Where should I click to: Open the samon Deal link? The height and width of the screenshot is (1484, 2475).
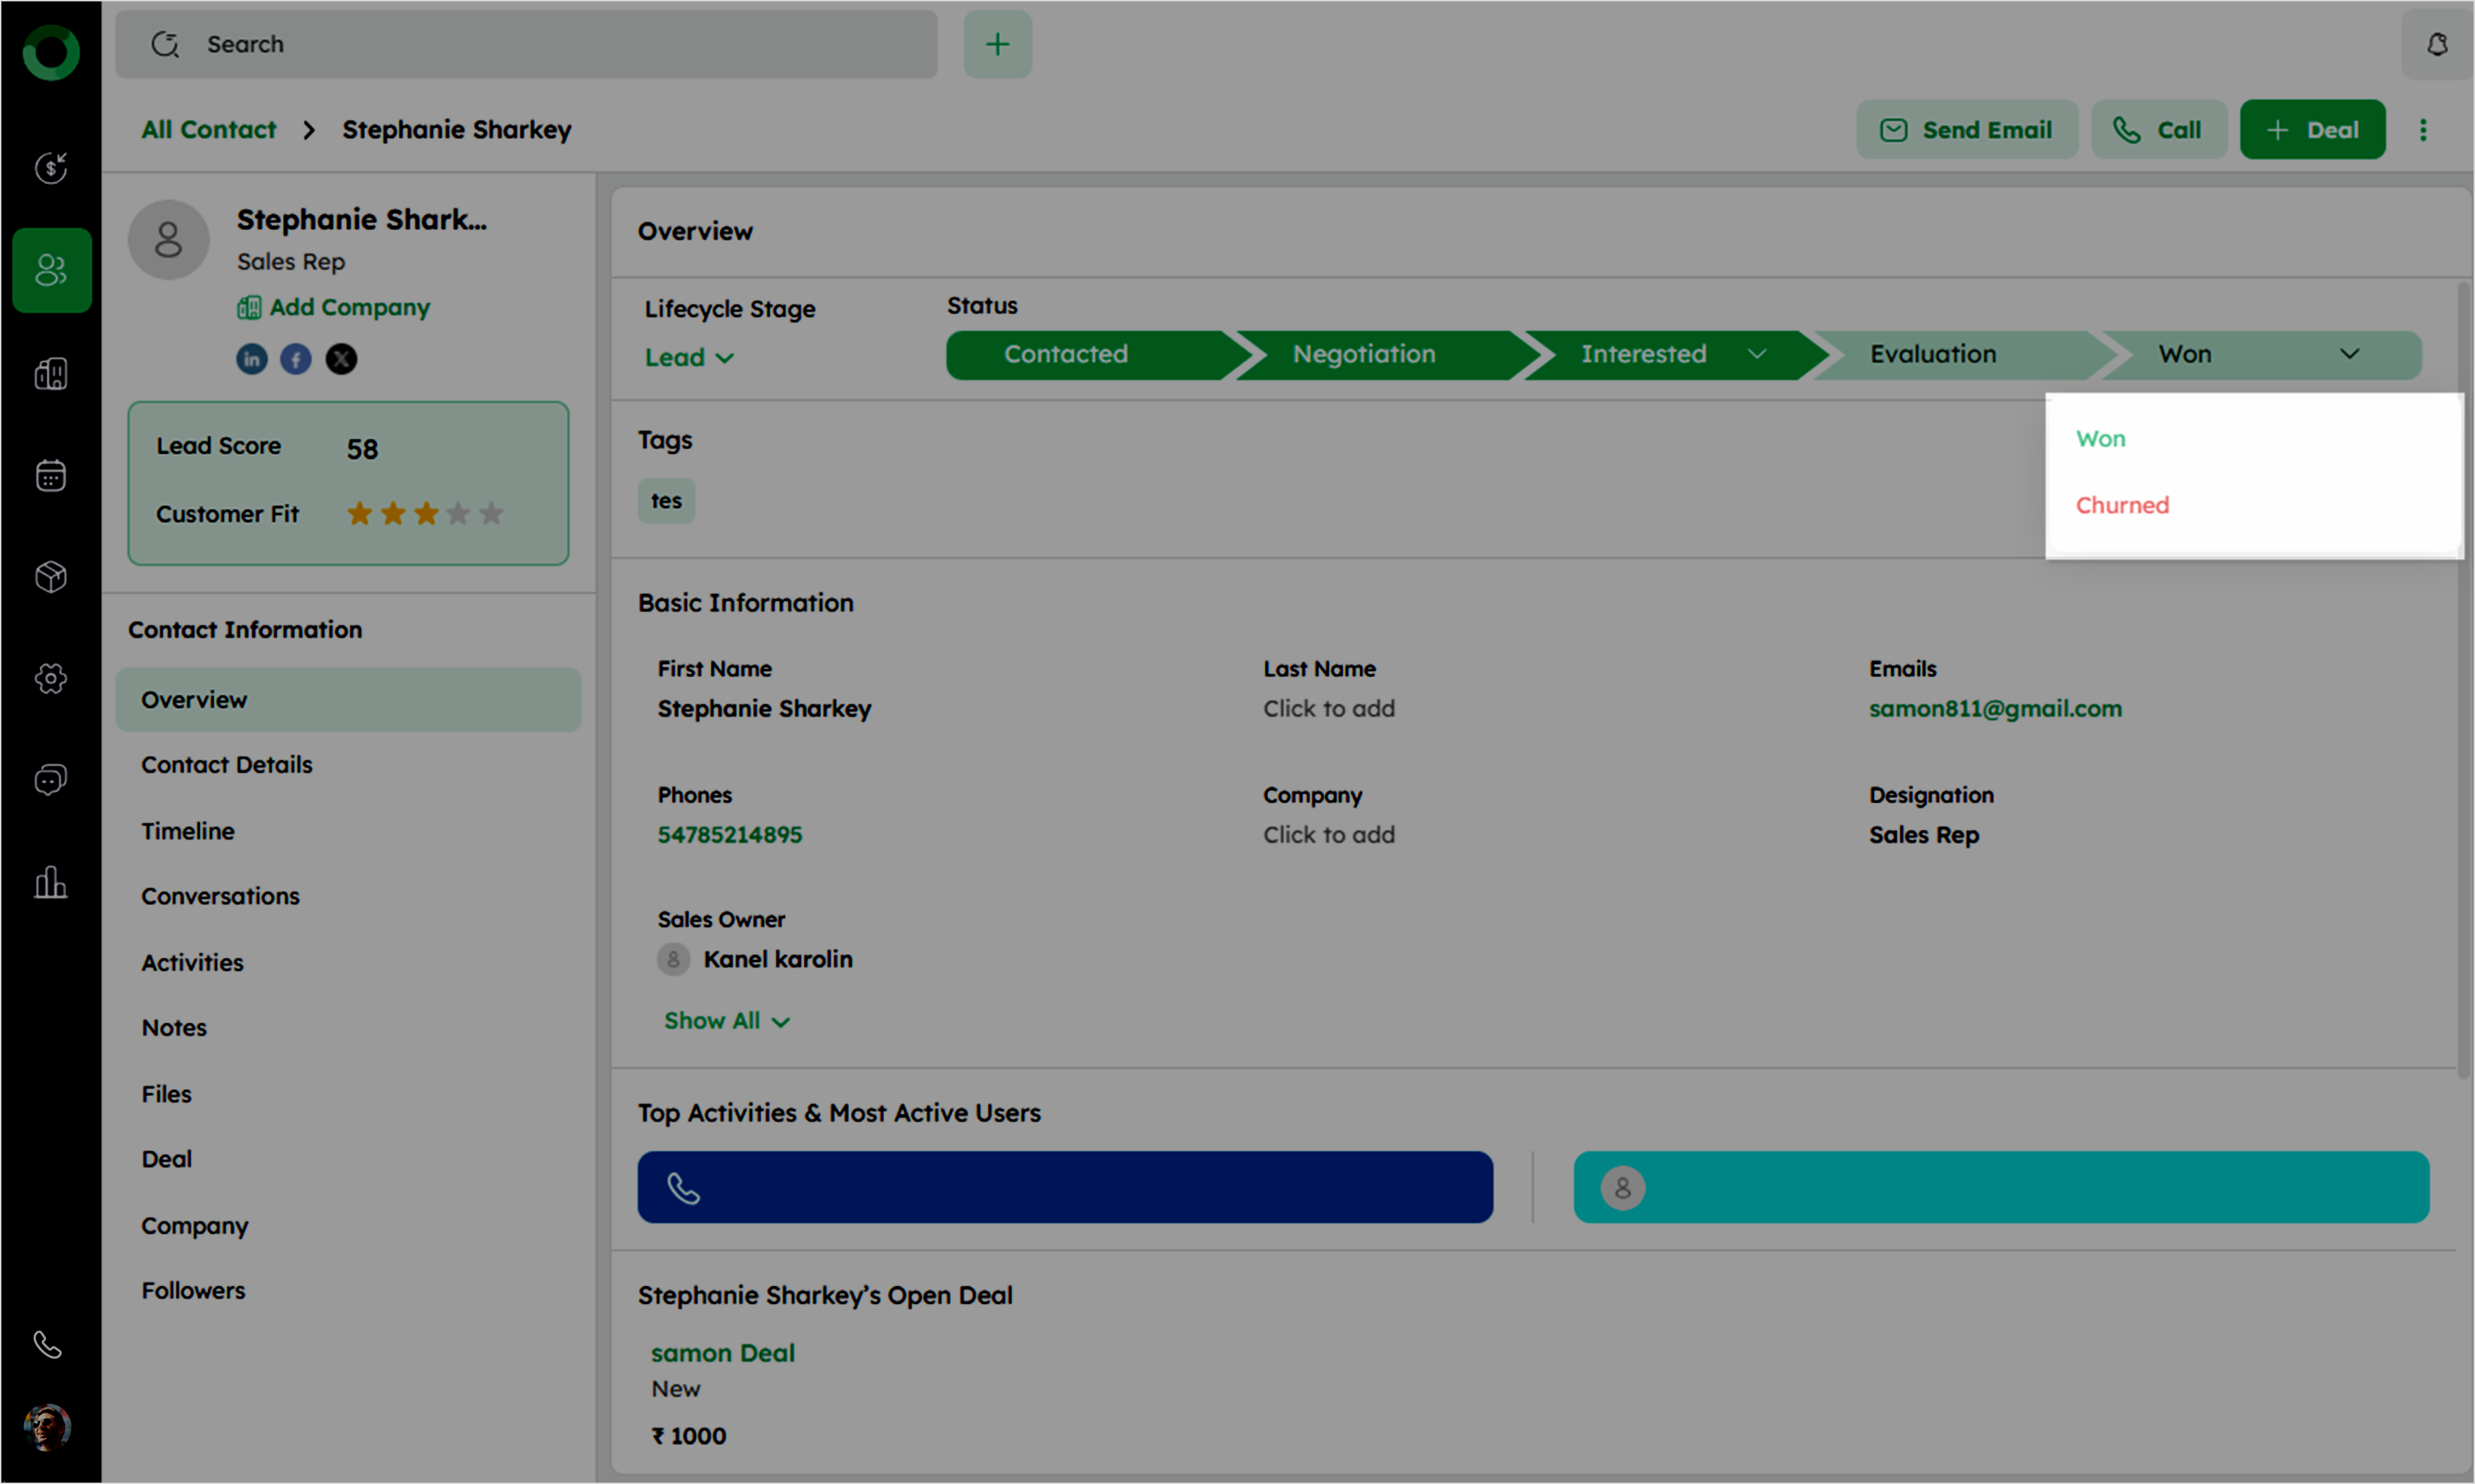coord(722,1353)
